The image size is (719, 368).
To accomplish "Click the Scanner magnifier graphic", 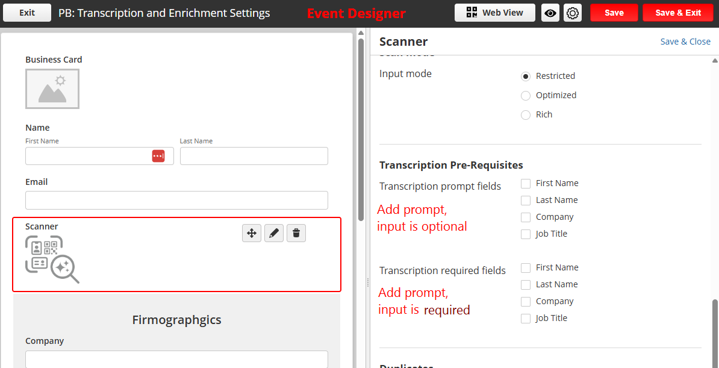I will click(x=52, y=259).
